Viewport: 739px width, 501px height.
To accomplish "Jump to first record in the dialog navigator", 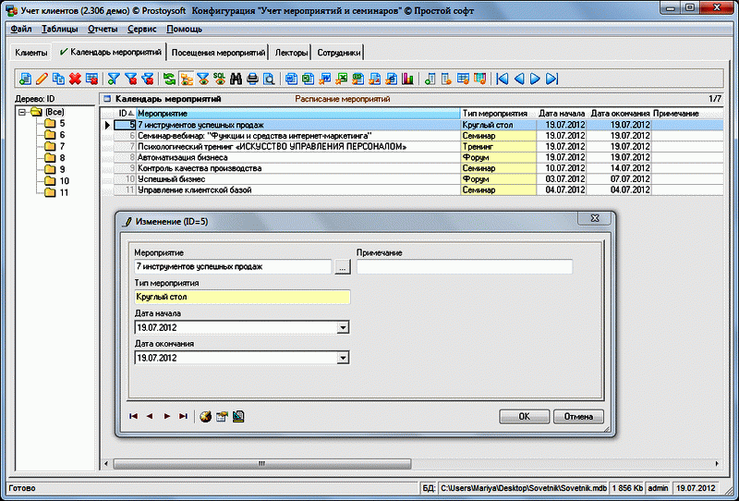I will [x=134, y=416].
